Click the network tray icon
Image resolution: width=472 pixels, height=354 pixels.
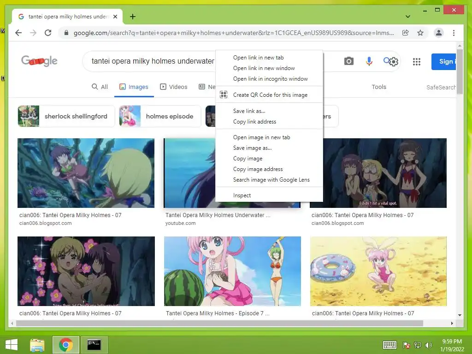418,345
